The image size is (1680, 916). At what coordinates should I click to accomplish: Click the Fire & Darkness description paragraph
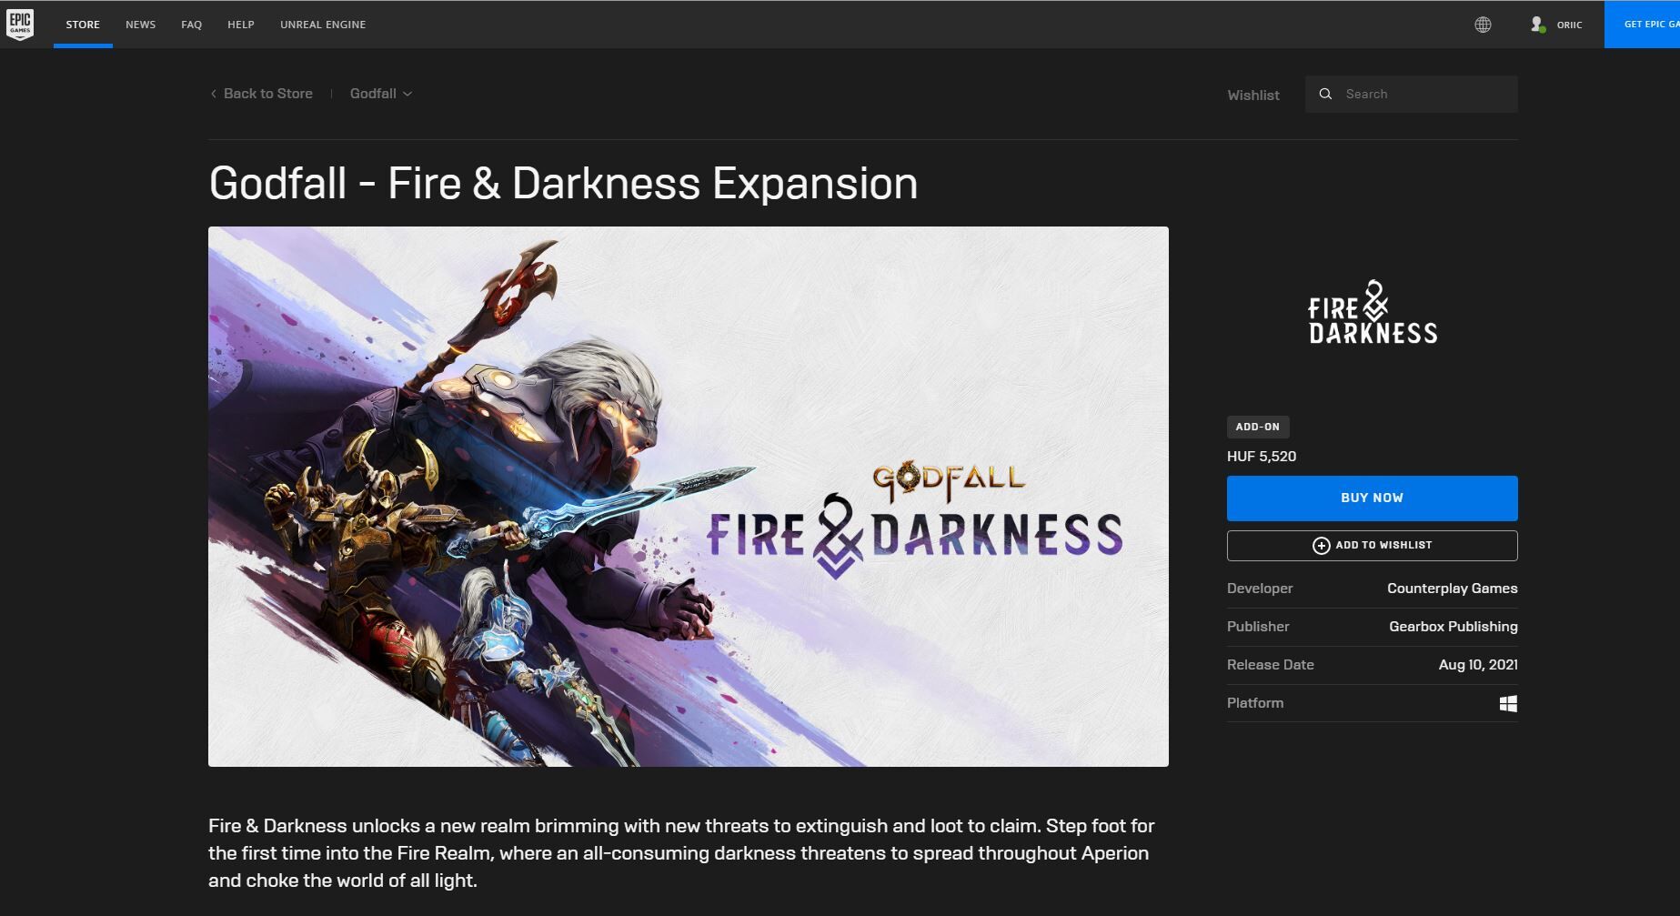(x=681, y=853)
